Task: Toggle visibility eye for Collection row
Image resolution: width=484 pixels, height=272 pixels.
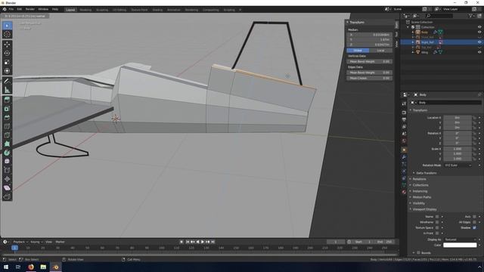Action: (x=479, y=27)
